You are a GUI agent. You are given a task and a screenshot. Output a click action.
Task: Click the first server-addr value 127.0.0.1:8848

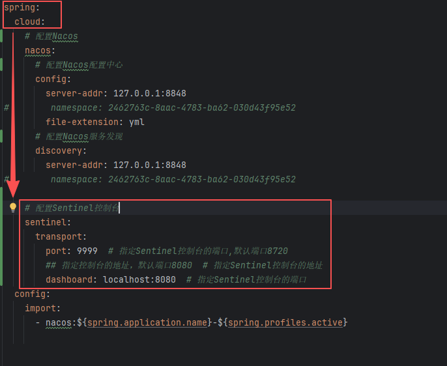tap(150, 93)
